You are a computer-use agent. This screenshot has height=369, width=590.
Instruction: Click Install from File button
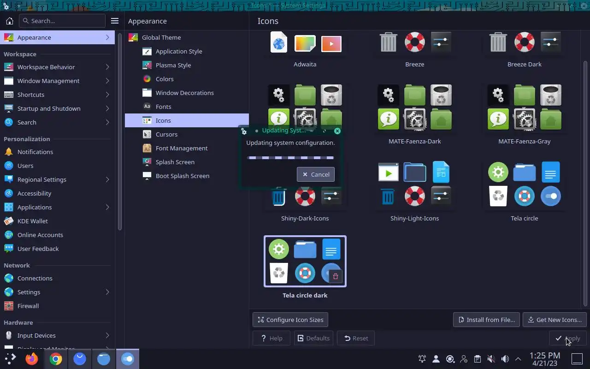[486, 320]
